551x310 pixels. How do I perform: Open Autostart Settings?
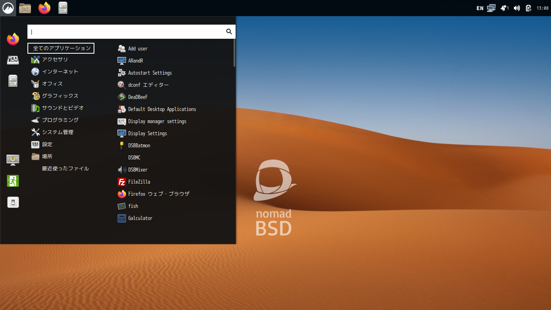pyautogui.click(x=145, y=73)
